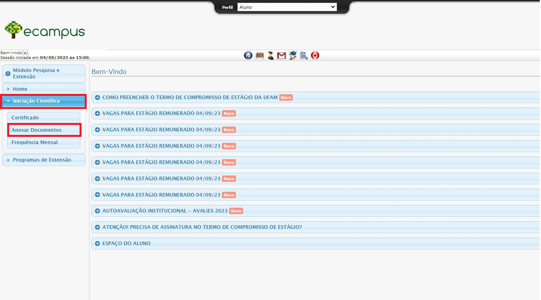Image resolution: width=541 pixels, height=300 pixels.
Task: Click the blue home icon in toolbar
Action: tap(248, 56)
